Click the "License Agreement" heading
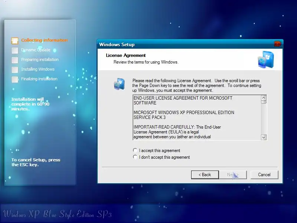This screenshot has height=223, width=297. click(126, 55)
